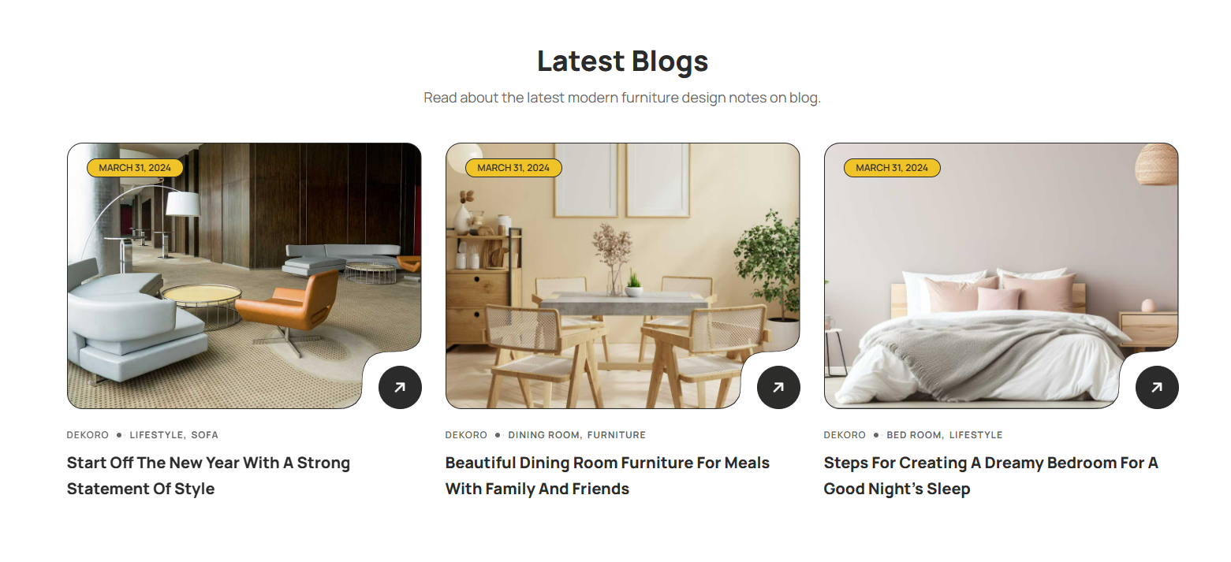Select the Furniture category tag
1231x562 pixels.
617,435
